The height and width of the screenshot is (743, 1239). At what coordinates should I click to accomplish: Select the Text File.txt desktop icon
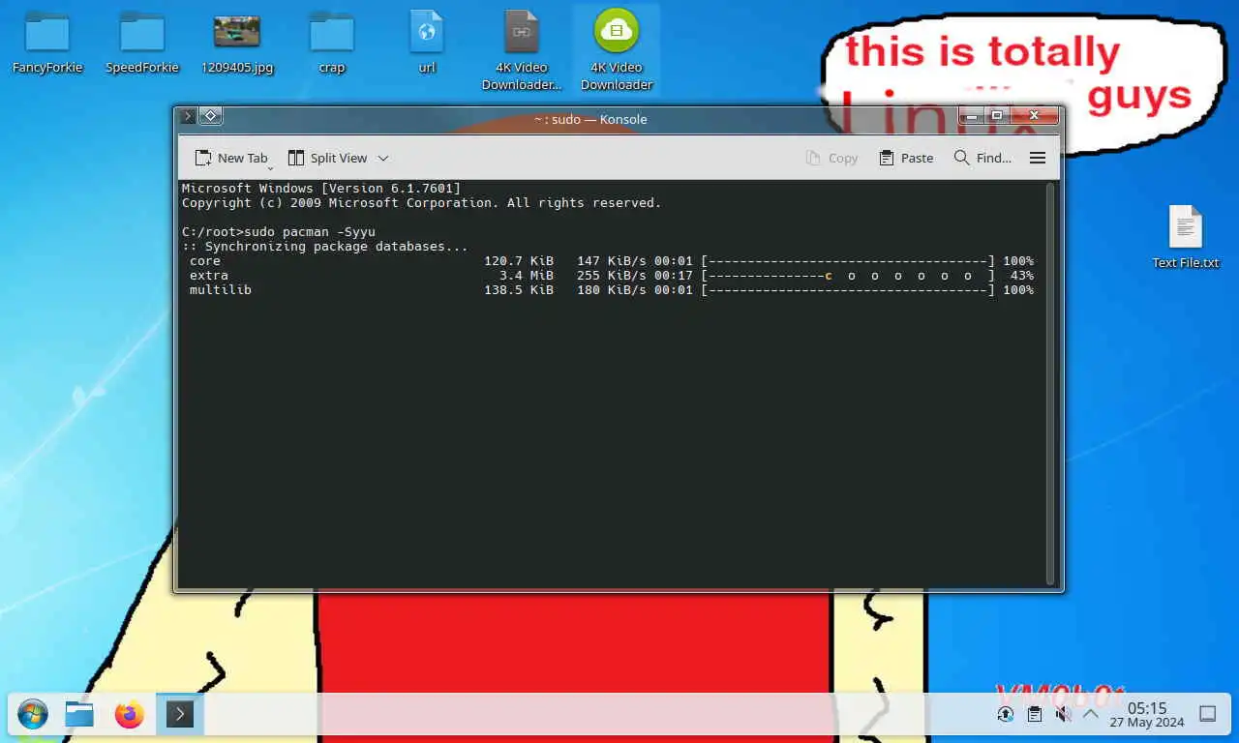pos(1185,237)
